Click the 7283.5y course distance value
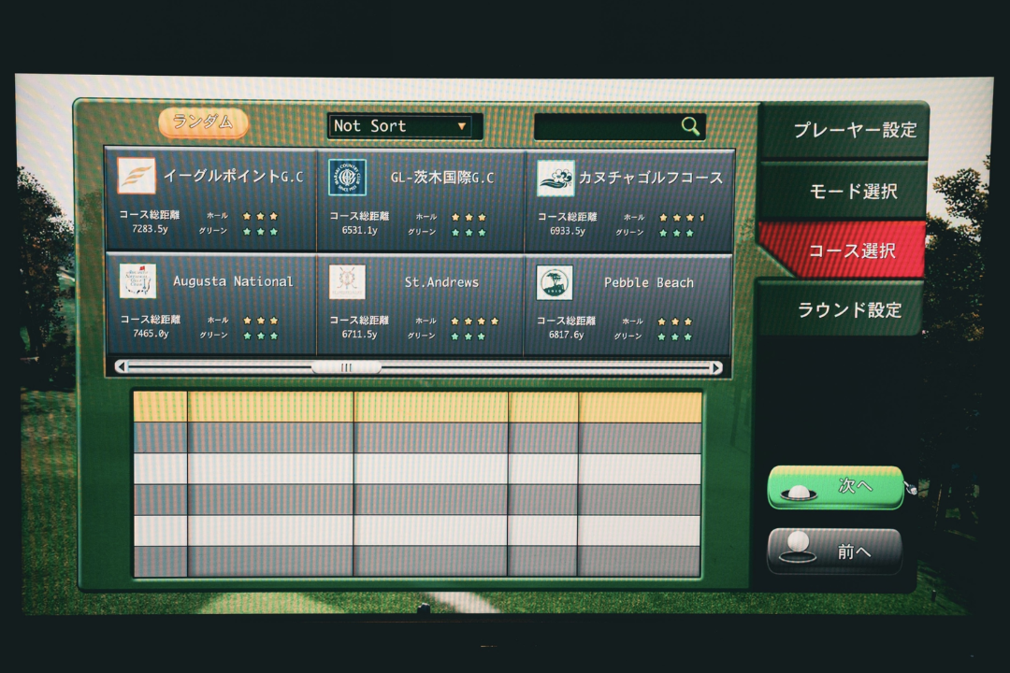Viewport: 1010px width, 673px height. tap(150, 229)
